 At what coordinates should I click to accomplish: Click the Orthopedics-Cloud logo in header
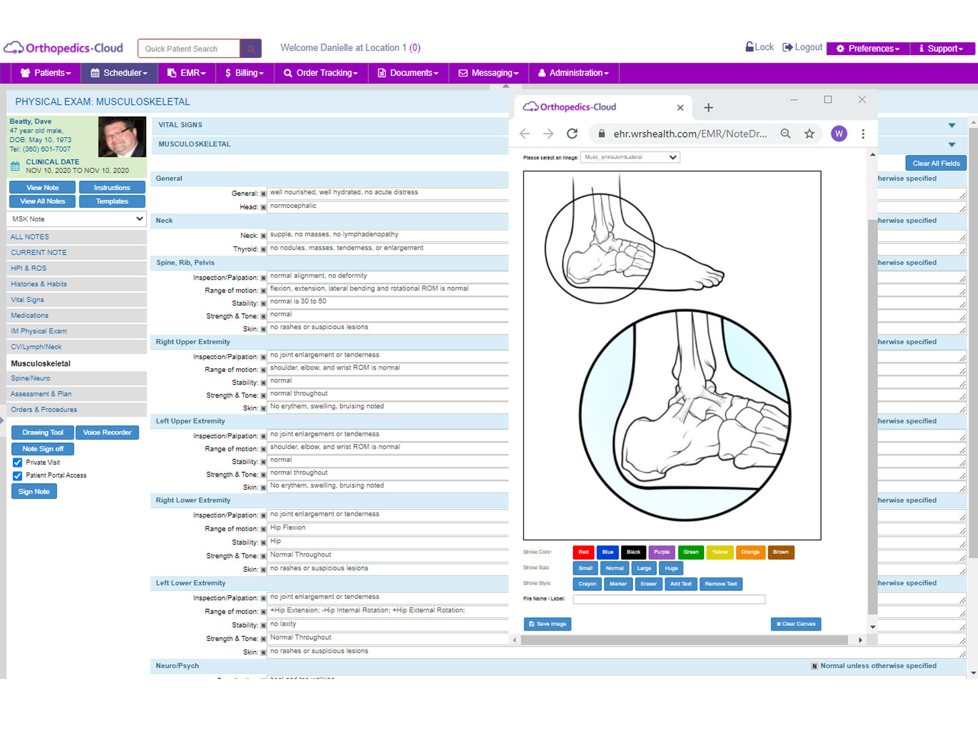tap(64, 48)
